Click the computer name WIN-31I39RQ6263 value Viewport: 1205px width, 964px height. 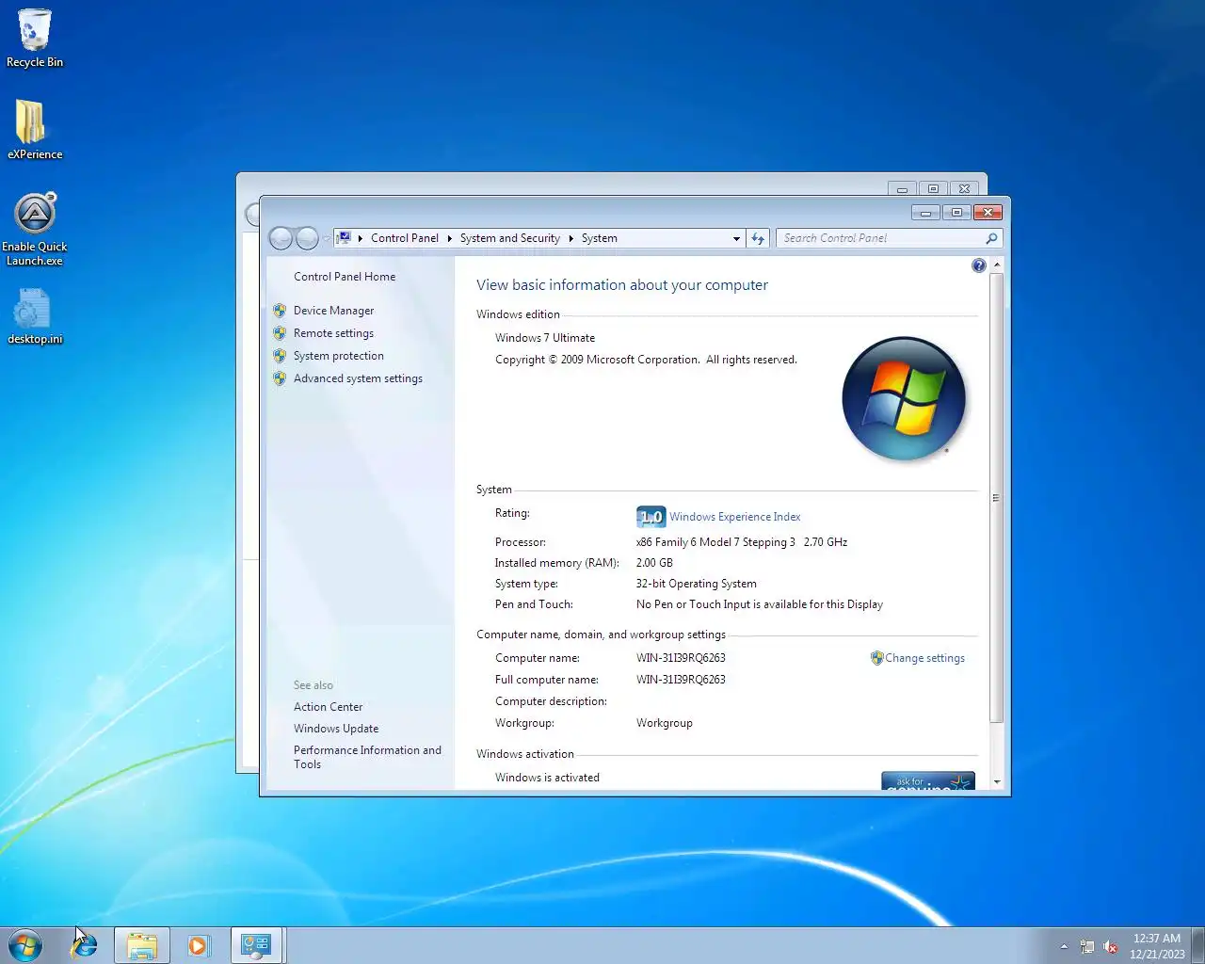[681, 658]
